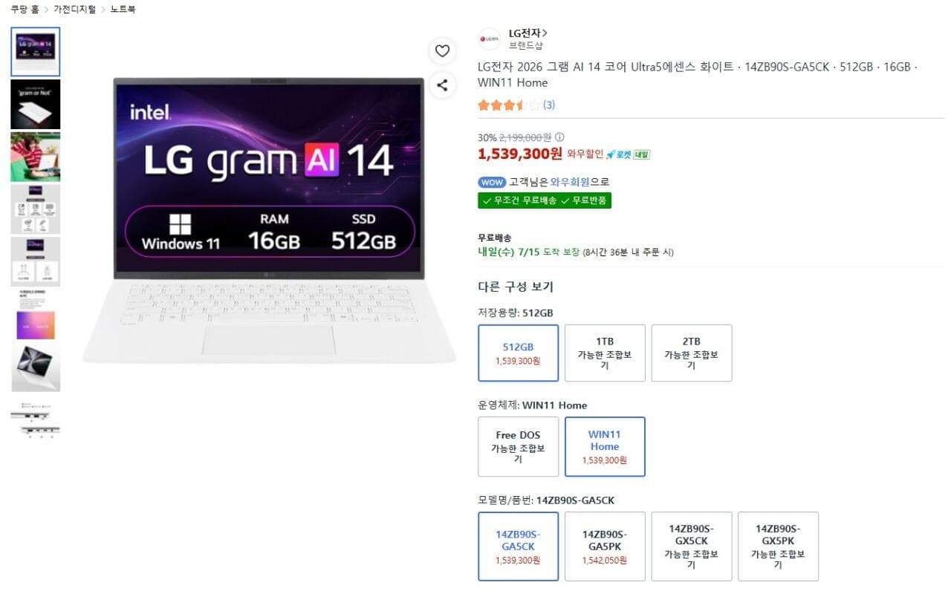
Task: Choose model 14ZB90S-GX5PK
Action: point(778,546)
